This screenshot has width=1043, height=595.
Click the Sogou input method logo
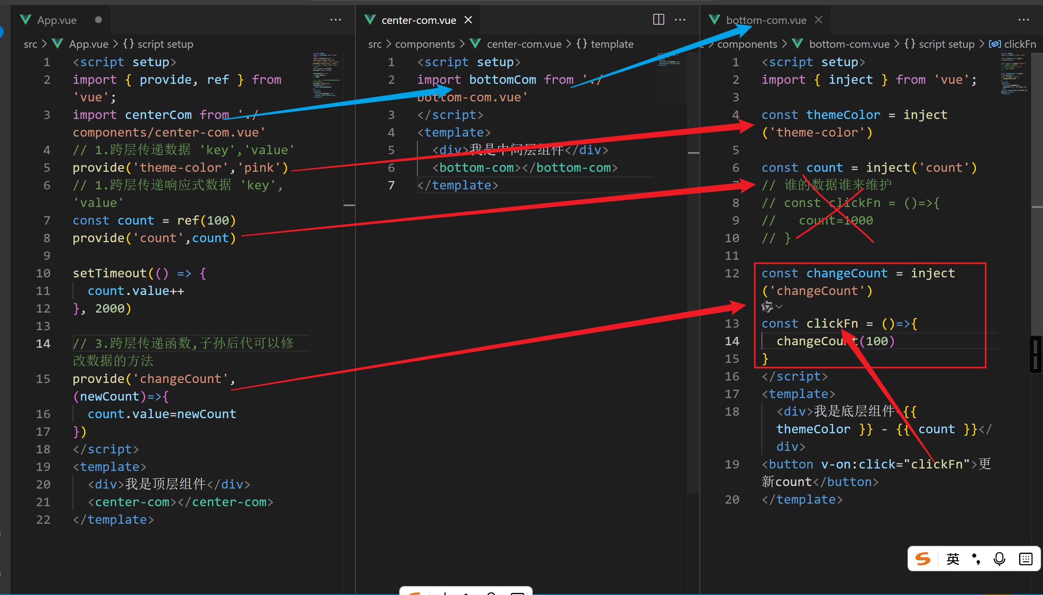point(923,559)
